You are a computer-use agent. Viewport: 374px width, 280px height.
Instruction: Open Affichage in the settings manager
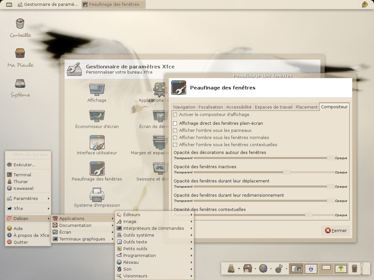pyautogui.click(x=97, y=90)
